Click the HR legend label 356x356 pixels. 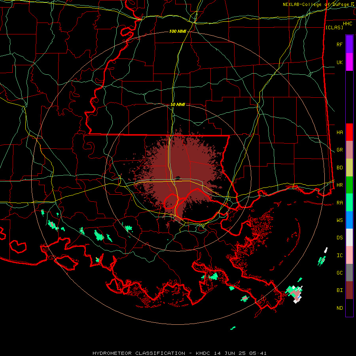(339, 185)
